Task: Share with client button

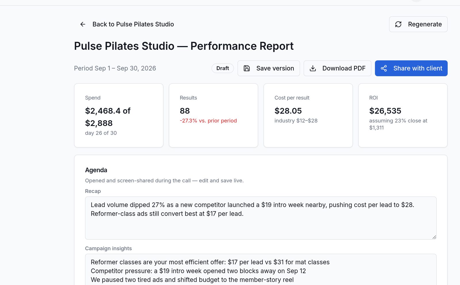Action: [x=411, y=68]
